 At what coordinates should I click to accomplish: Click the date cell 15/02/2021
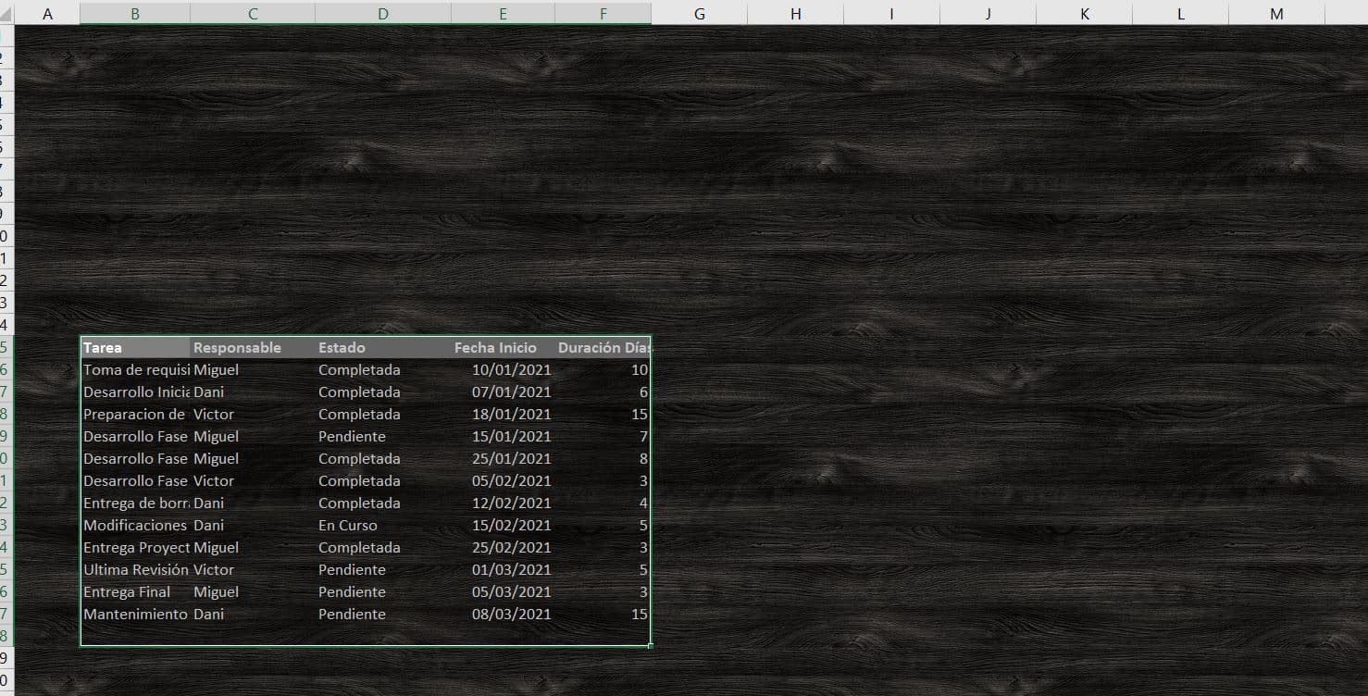click(x=503, y=526)
